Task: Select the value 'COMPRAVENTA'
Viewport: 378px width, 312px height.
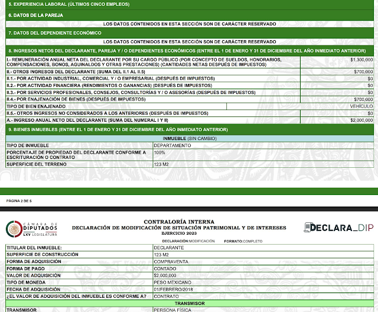Action: click(171, 262)
